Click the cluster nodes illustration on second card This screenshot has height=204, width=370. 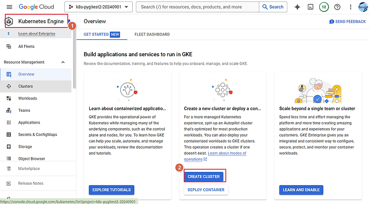point(222,90)
